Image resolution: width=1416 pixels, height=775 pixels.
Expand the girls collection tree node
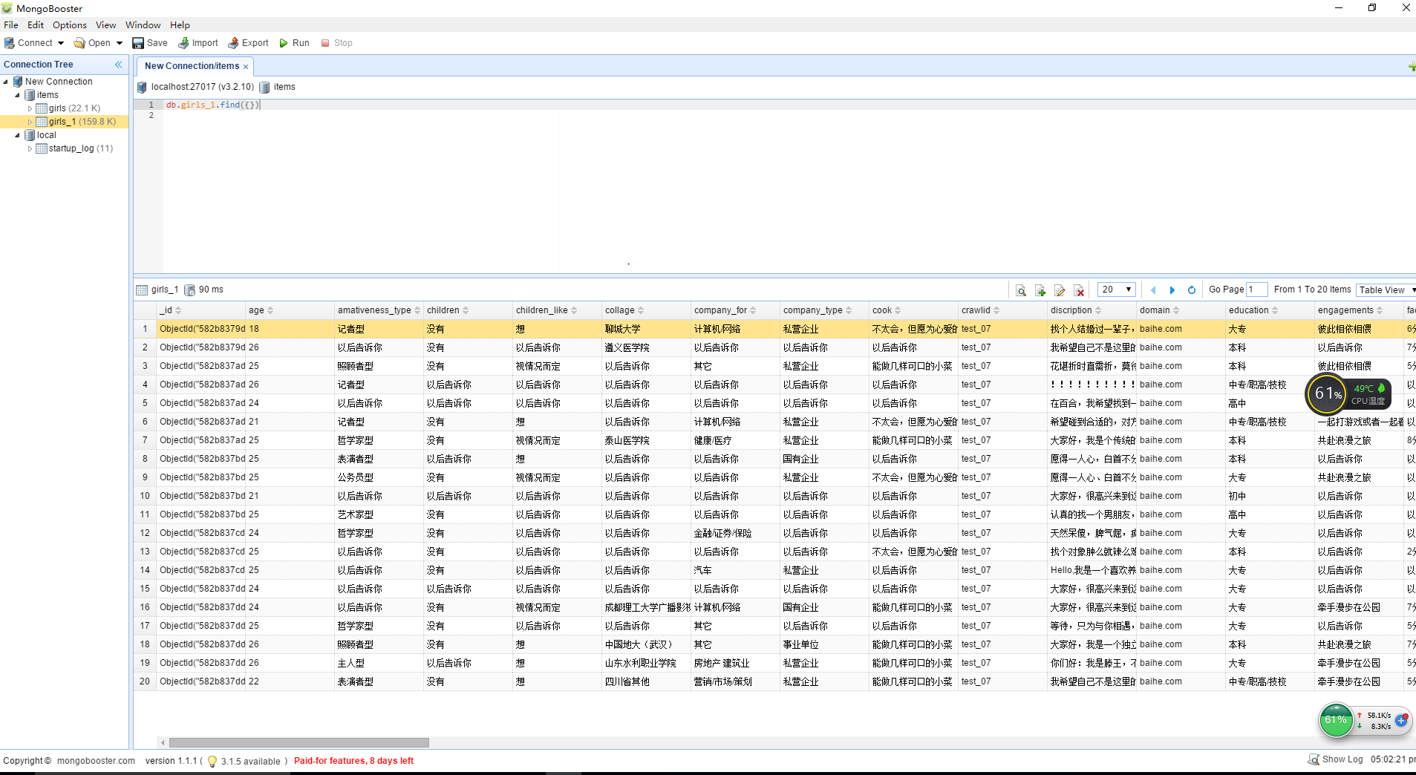(x=30, y=108)
